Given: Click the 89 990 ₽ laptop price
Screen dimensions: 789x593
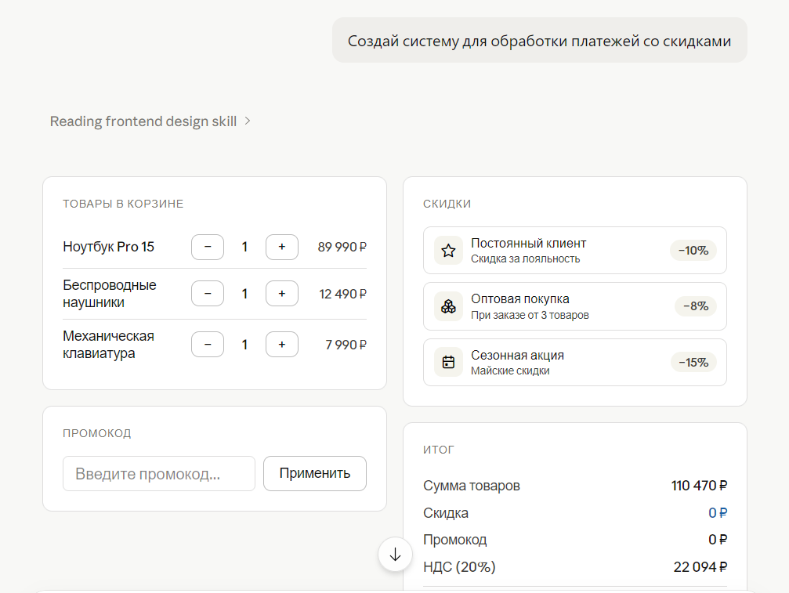Looking at the screenshot, I should [342, 247].
